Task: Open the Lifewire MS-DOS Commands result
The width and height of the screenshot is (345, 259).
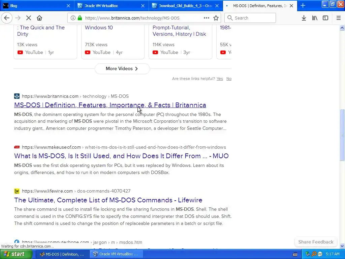Action: [x=108, y=200]
